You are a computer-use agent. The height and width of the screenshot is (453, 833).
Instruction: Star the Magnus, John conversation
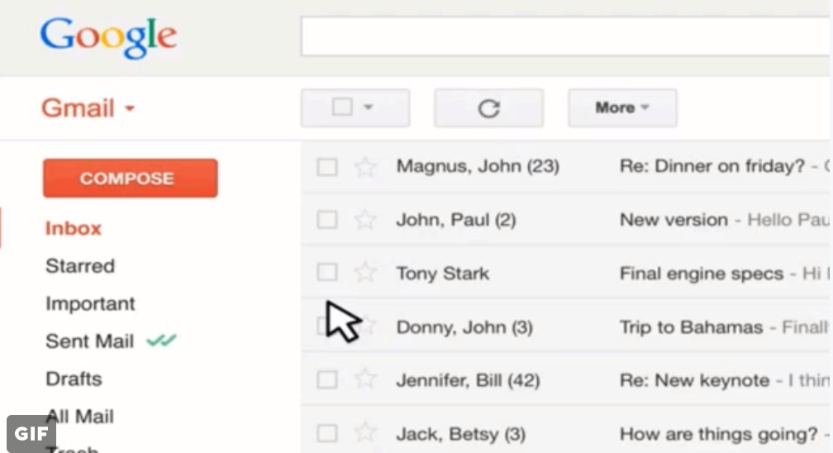pos(365,167)
